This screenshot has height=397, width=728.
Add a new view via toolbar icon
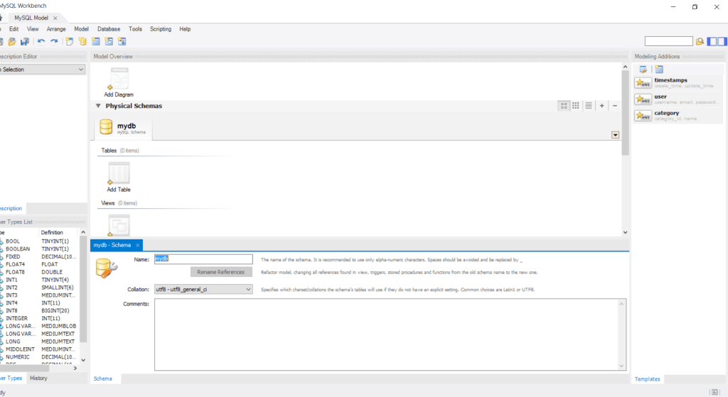tap(109, 42)
